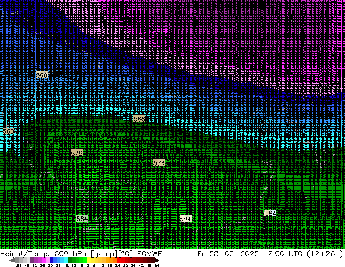Click the 'Fr 28-03-2025' date text
Screen dimensions: 345x267
[x=228, y=253]
